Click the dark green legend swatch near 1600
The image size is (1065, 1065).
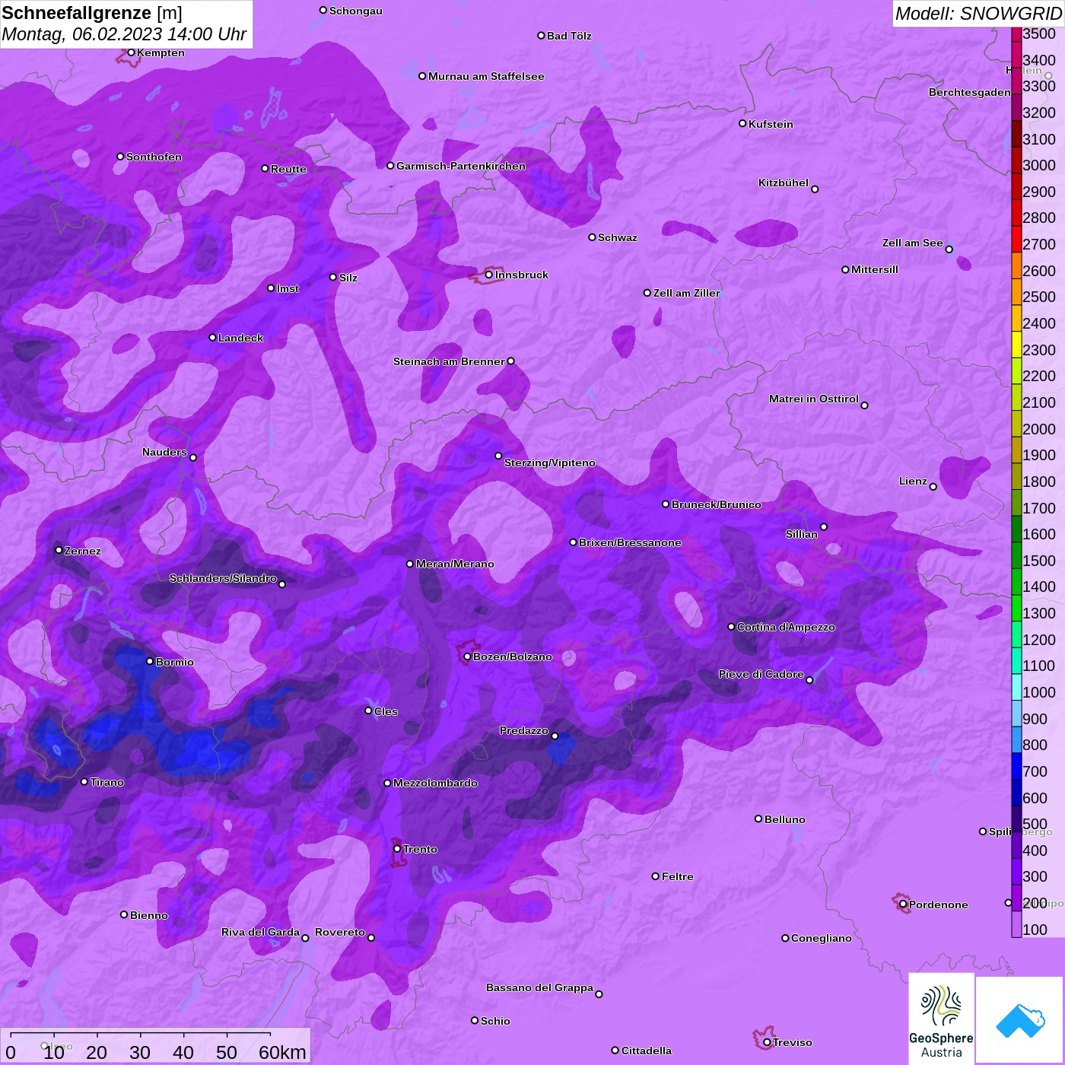[1016, 529]
